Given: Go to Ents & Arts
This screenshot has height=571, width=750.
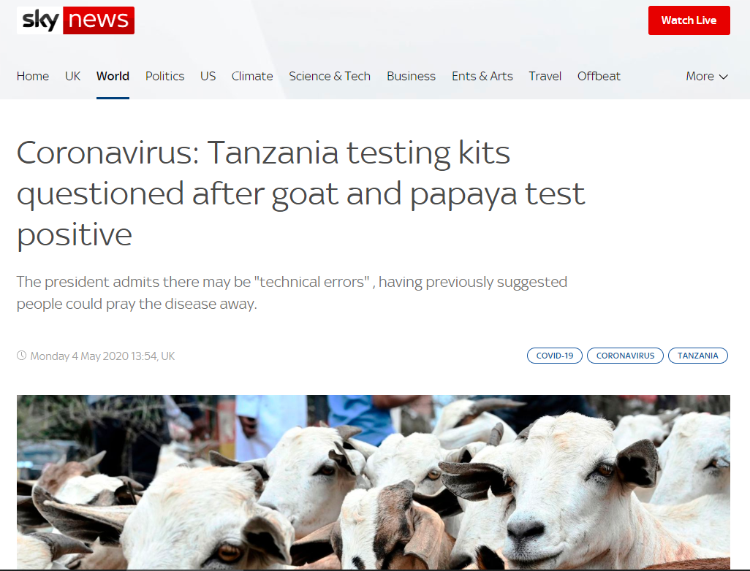Looking at the screenshot, I should [x=482, y=76].
